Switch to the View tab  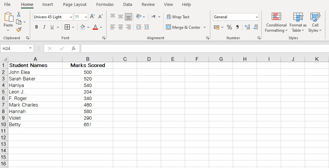168,4
